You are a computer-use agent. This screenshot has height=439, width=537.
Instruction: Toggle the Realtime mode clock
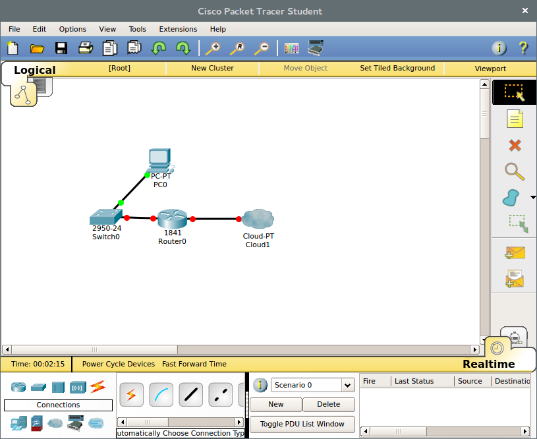[x=497, y=347]
